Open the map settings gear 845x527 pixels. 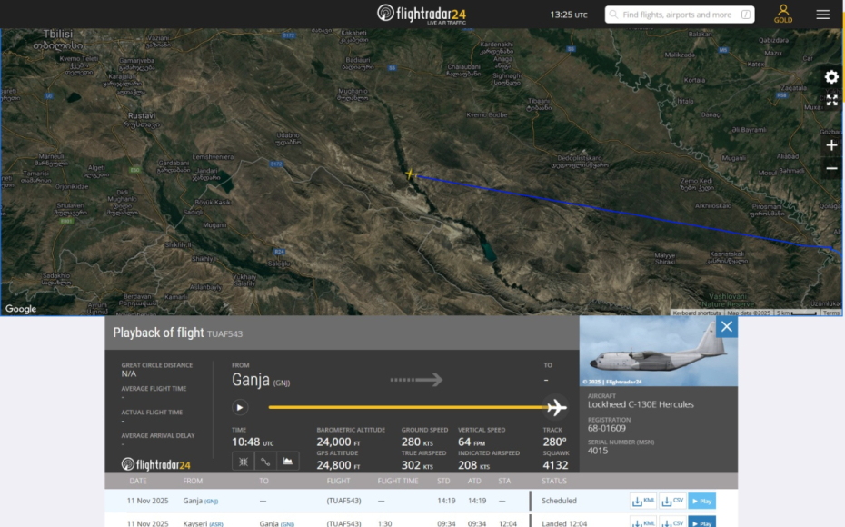tap(830, 77)
